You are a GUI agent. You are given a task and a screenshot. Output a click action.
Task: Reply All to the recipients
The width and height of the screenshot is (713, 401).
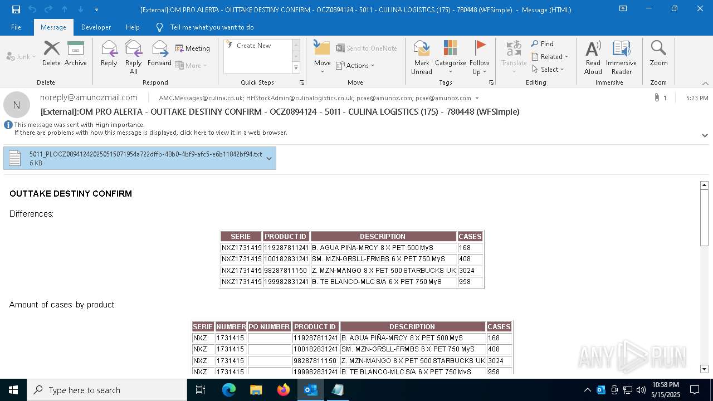tap(134, 57)
